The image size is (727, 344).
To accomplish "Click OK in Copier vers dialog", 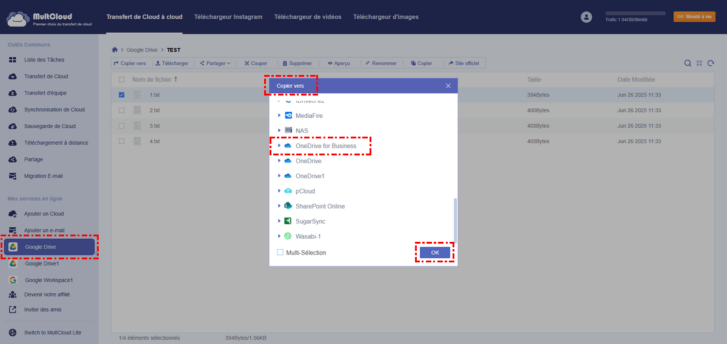I will [x=435, y=253].
